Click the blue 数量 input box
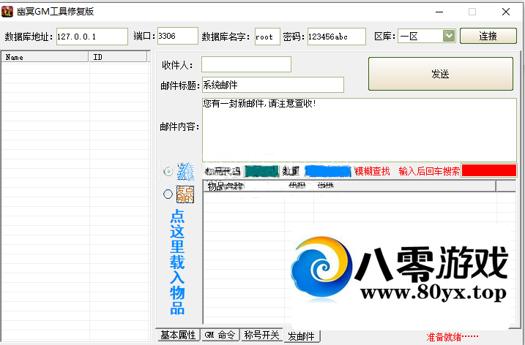Image resolution: width=525 pixels, height=345 pixels. tap(328, 171)
